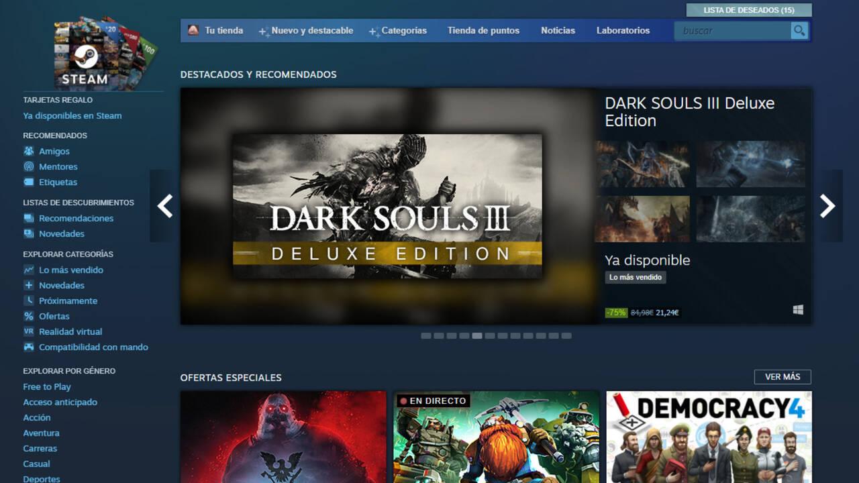Open Dark Souls III Deluxe Edition banner
The width and height of the screenshot is (859, 483).
pyautogui.click(x=387, y=207)
